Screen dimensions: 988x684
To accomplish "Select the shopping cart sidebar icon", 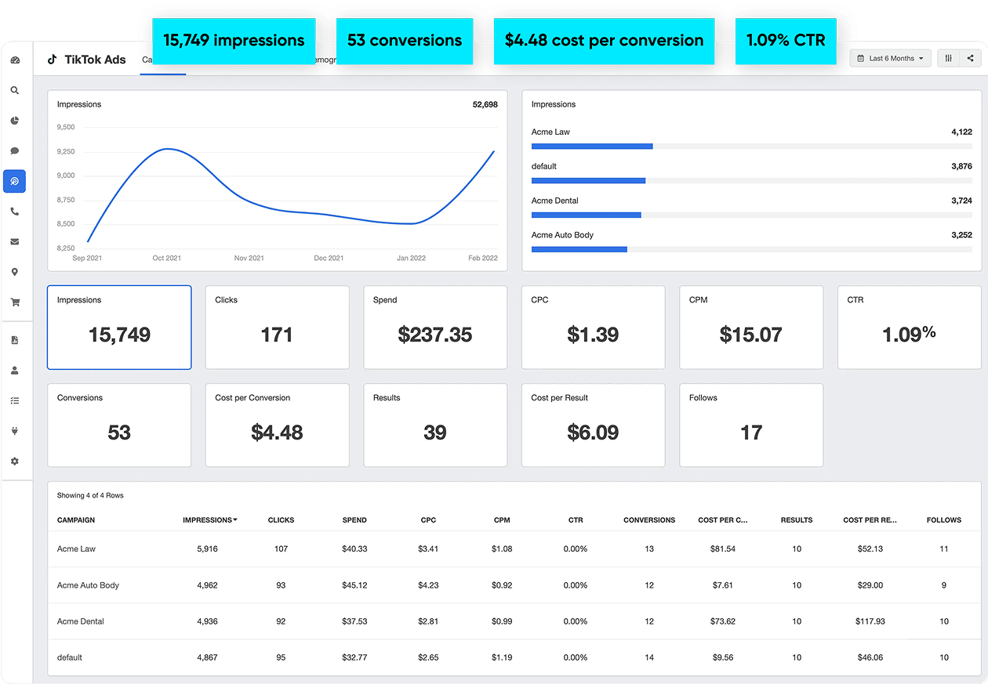I will click(15, 302).
